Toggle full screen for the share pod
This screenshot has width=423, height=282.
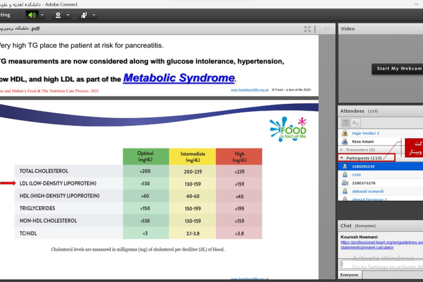click(x=307, y=29)
